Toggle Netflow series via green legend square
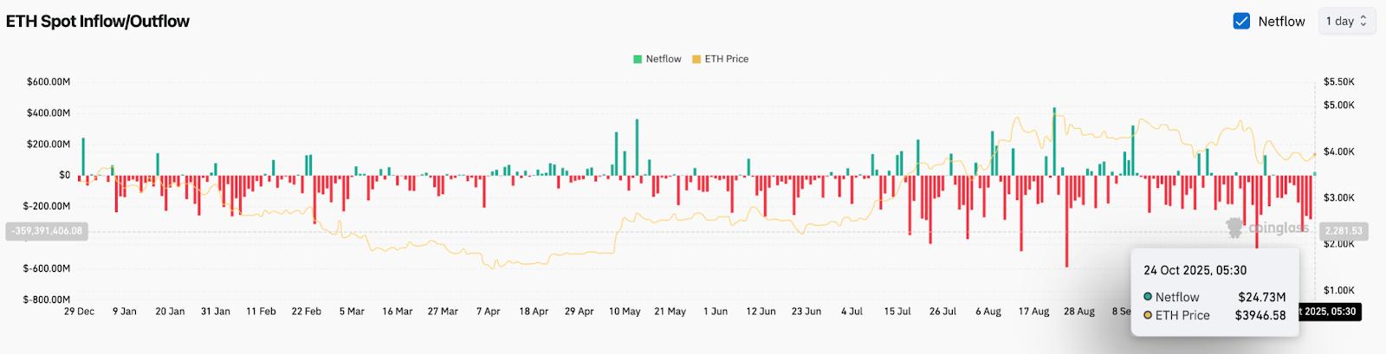Screen dimensions: 1386x354 (x=638, y=59)
